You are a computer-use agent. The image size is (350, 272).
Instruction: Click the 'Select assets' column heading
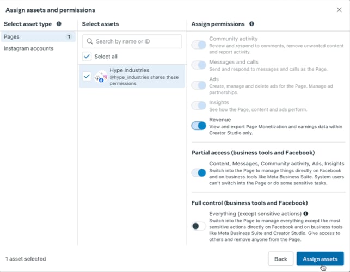tap(100, 24)
